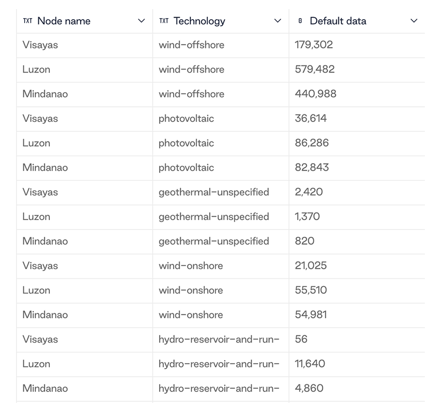Select the 86,286 value cell
Screen dimensions: 441x412
pos(357,143)
